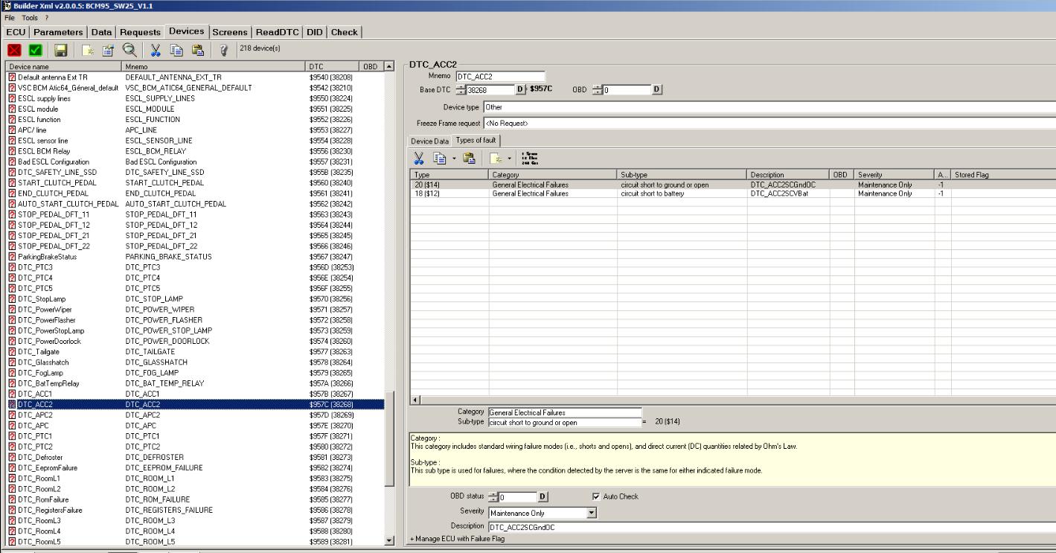Screen dimensions: 1056x553
Task: Click the device properties icon in main toolbar
Action: click(x=106, y=50)
